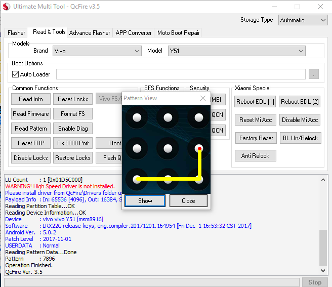
Task: Click the Factory Reset button
Action: point(256,138)
